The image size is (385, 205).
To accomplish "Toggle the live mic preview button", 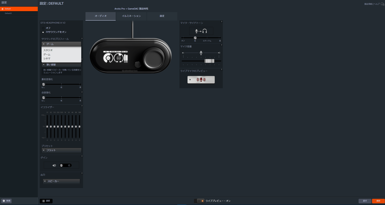I will tap(201, 80).
